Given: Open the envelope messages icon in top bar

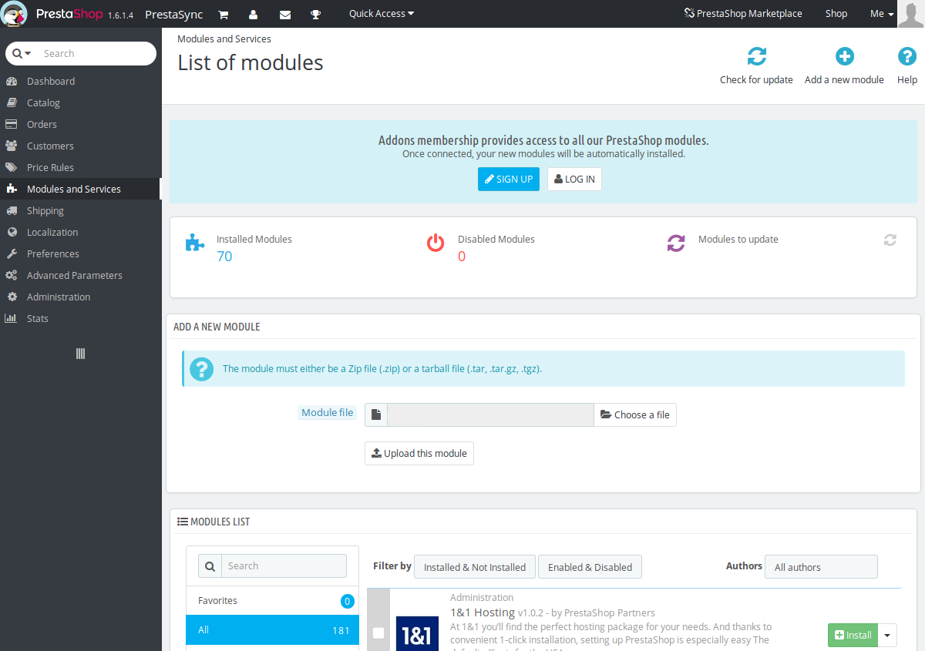Looking at the screenshot, I should (285, 14).
